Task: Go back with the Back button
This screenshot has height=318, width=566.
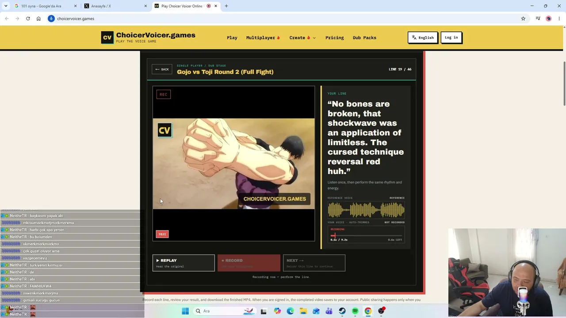Action: pos(162,69)
